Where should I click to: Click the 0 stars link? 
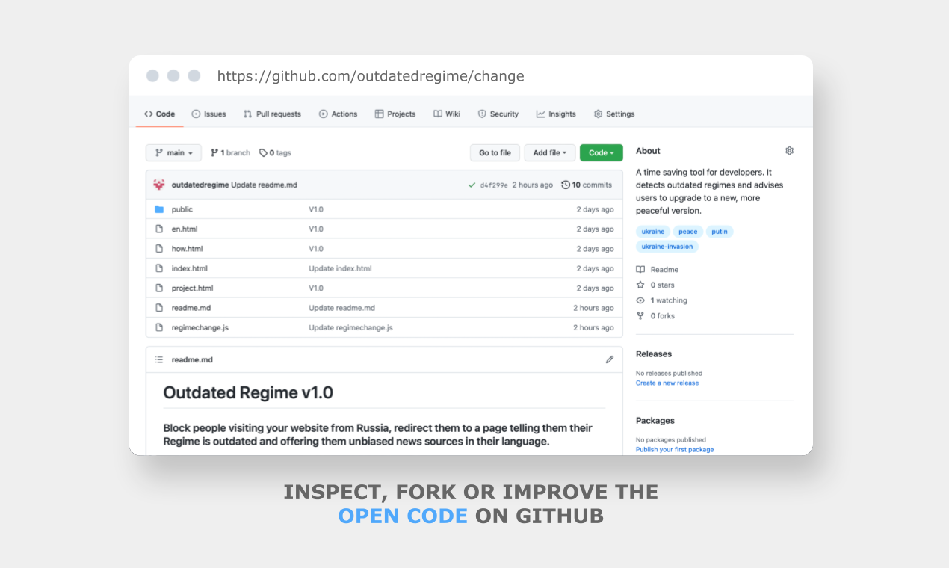662,285
